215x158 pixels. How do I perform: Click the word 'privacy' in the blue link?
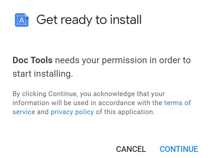point(62,112)
